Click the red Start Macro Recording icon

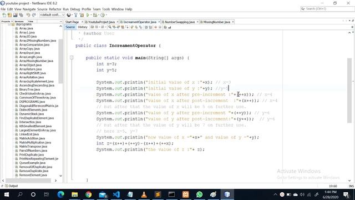(155, 27)
